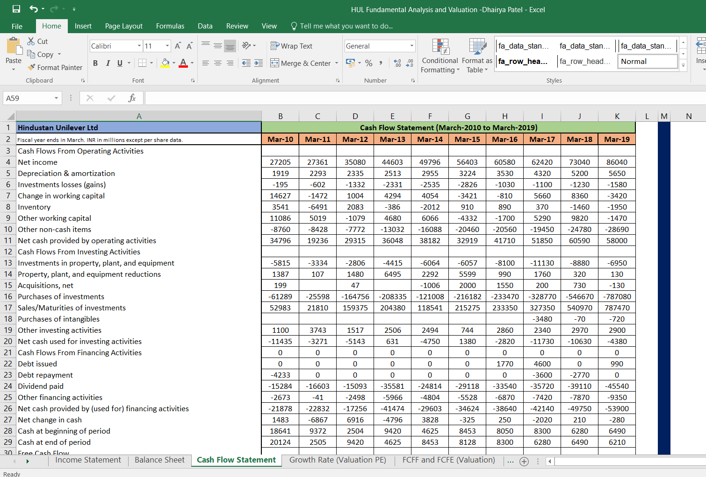Image resolution: width=706 pixels, height=477 pixels.
Task: Open the General number format dropdown
Action: (412, 46)
